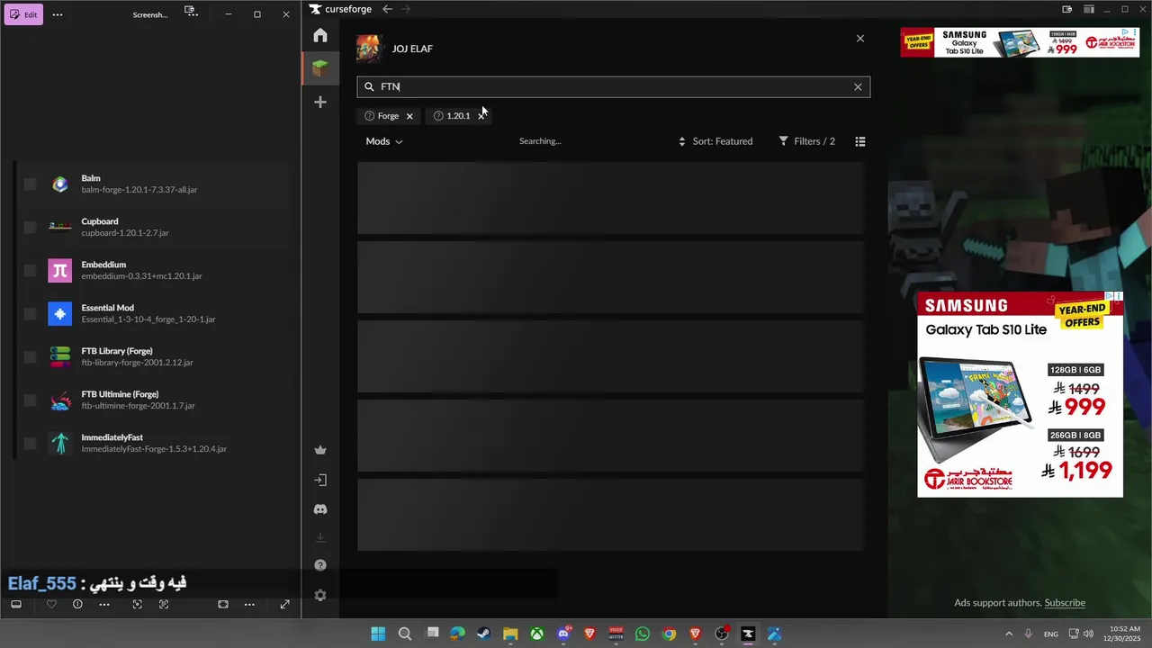Clear the FTN search text

858,86
